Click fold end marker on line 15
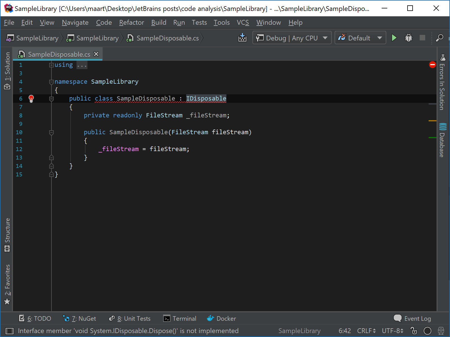Image resolution: width=450 pixels, height=337 pixels. (51, 174)
